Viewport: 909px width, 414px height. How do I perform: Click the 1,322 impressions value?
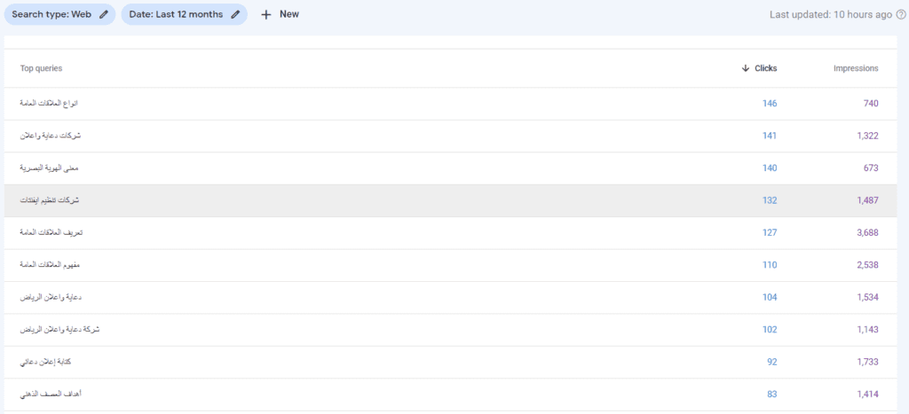pos(868,136)
